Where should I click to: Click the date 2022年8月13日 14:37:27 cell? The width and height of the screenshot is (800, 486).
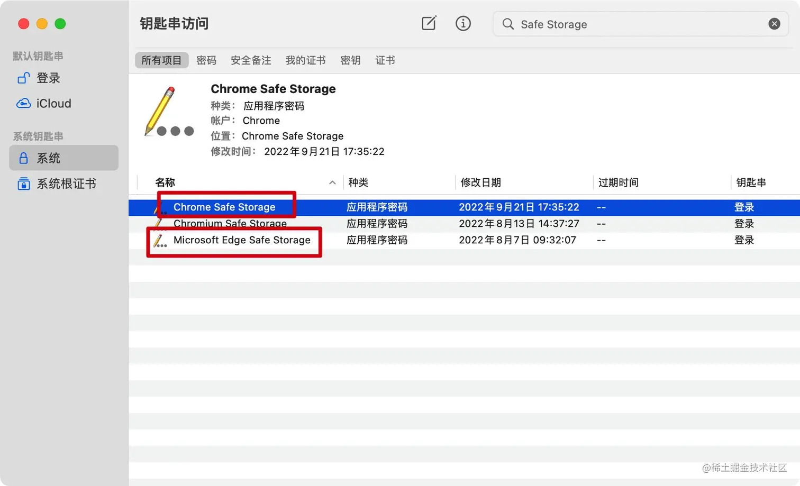pyautogui.click(x=519, y=224)
